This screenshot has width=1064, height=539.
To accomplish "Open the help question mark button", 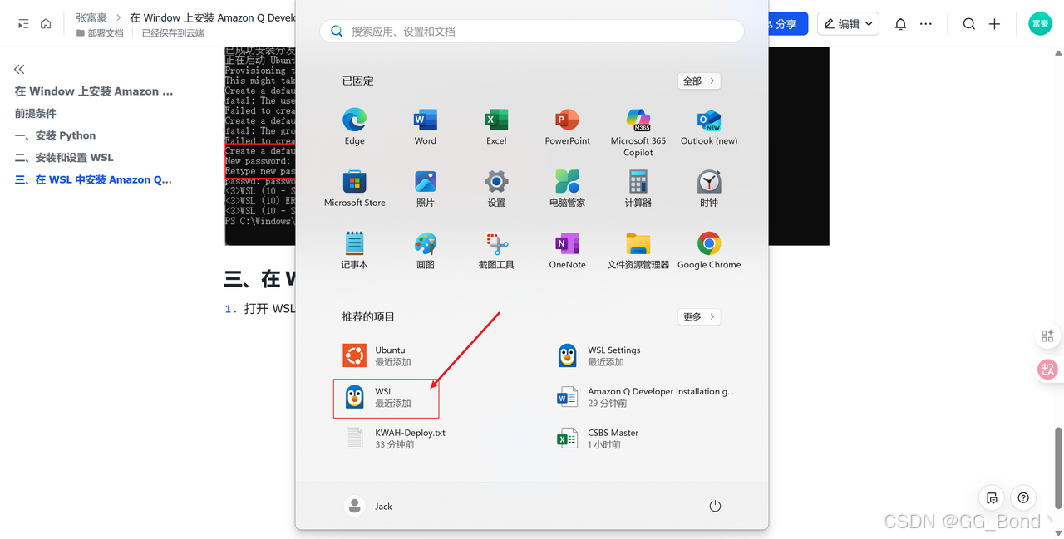I will [x=1023, y=498].
